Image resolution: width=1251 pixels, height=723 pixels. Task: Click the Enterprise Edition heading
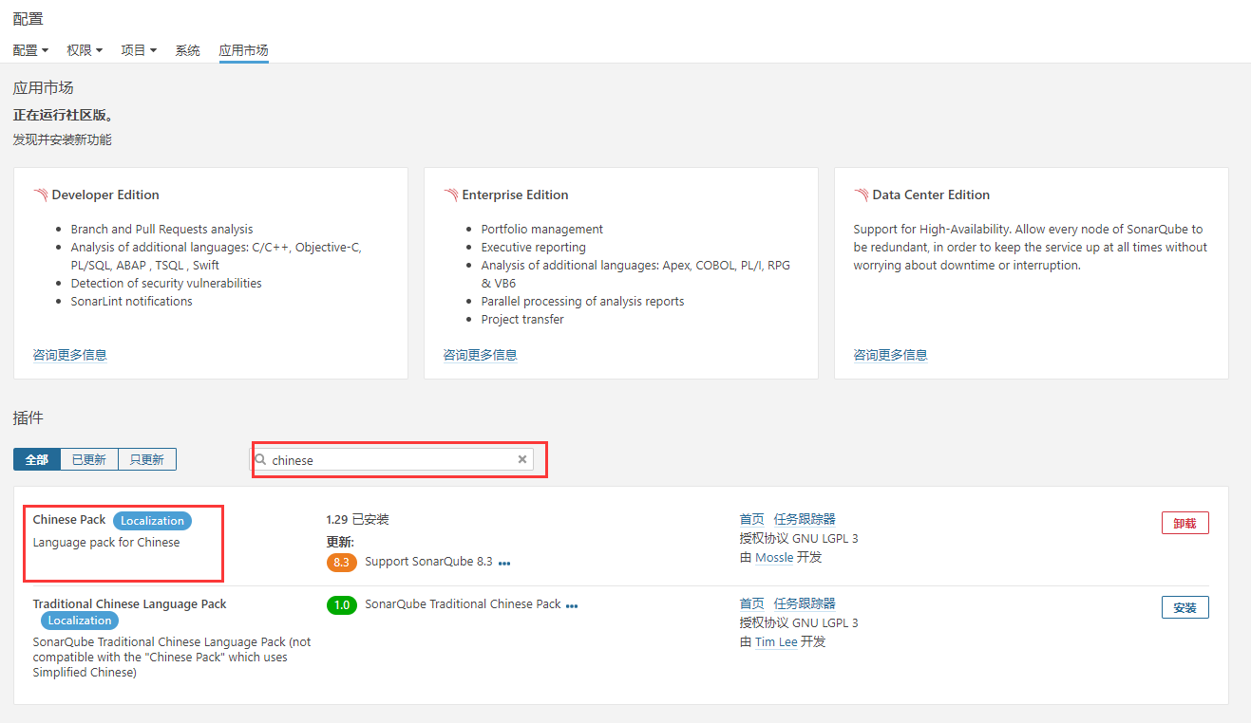coord(515,195)
